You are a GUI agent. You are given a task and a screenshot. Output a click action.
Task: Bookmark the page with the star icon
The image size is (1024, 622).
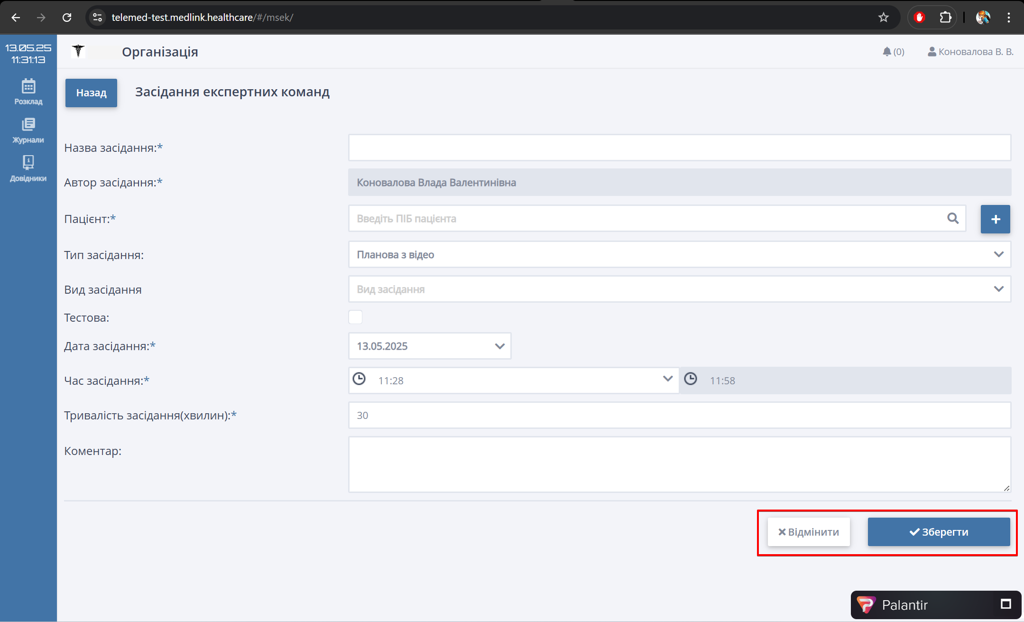tap(883, 18)
